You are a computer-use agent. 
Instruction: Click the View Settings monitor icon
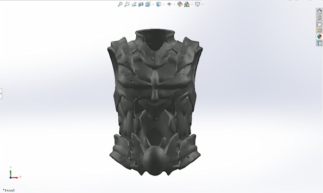click(198, 4)
